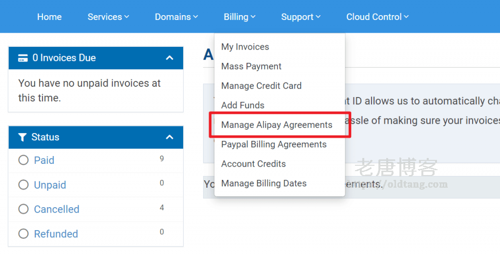Screen dimensions: 500x254
Task: Expand the Support navigation dropdown
Action: click(x=301, y=17)
